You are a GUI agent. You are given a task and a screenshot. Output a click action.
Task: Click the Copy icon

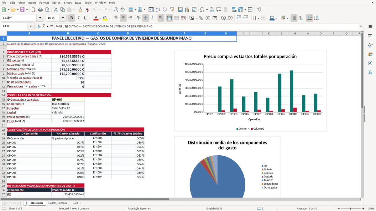point(62,10)
